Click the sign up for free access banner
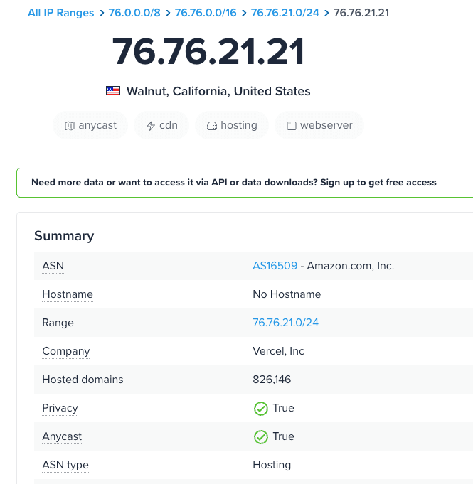The width and height of the screenshot is (473, 484). pyautogui.click(x=234, y=183)
